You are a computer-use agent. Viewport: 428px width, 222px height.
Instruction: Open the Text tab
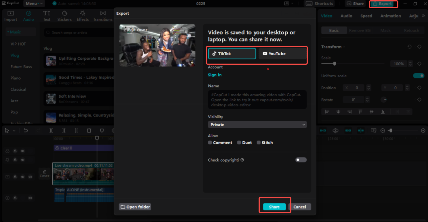(x=47, y=16)
